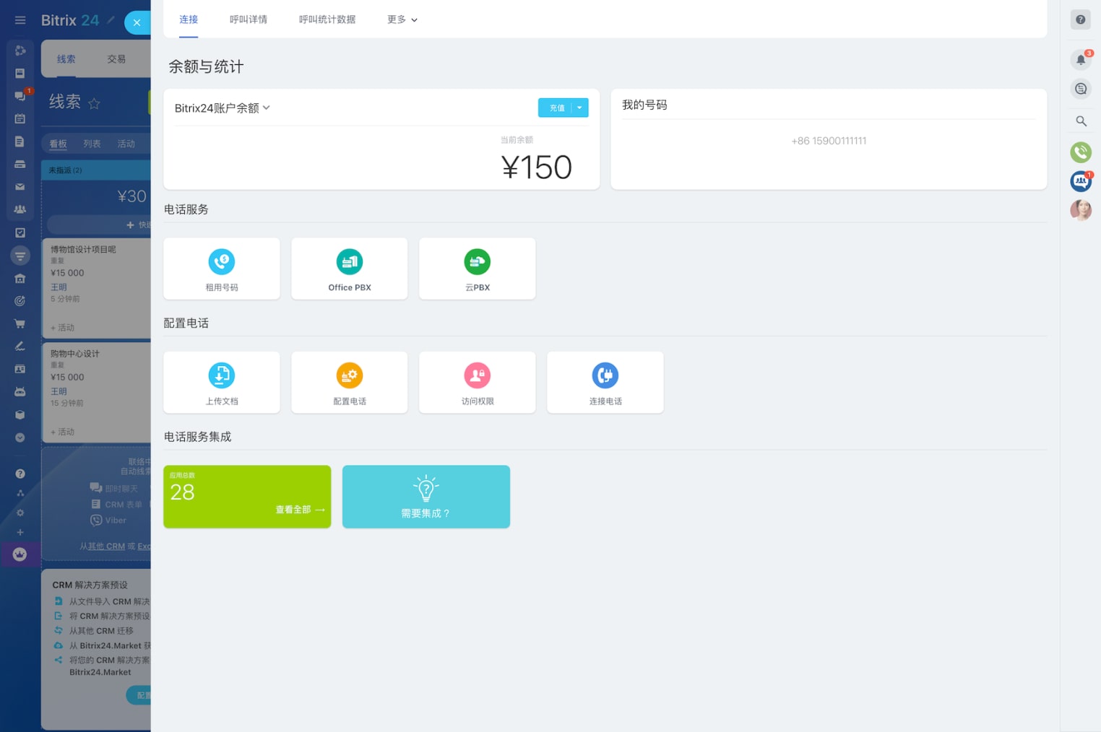
Task: Open the 充值 button dropdown arrow
Action: 580,108
